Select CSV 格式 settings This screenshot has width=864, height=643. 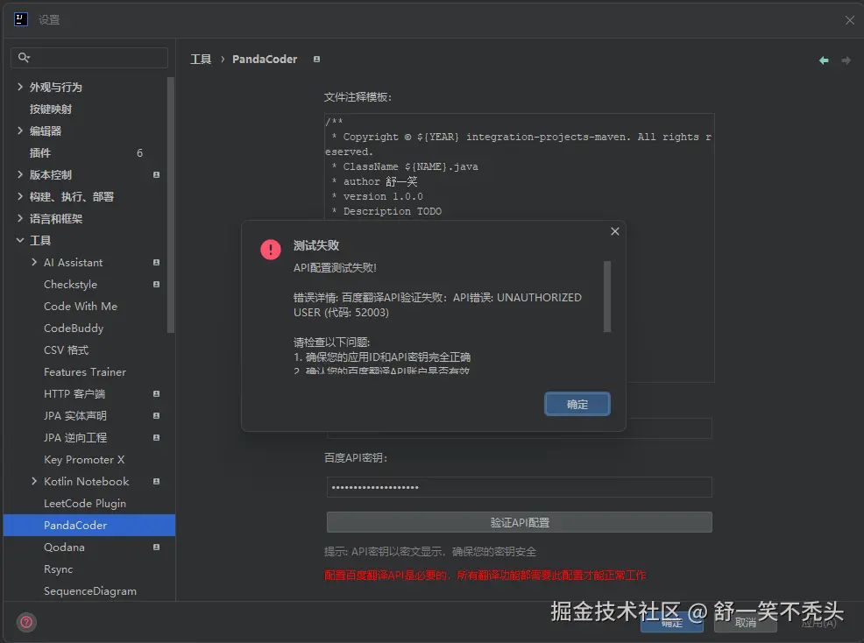(66, 350)
